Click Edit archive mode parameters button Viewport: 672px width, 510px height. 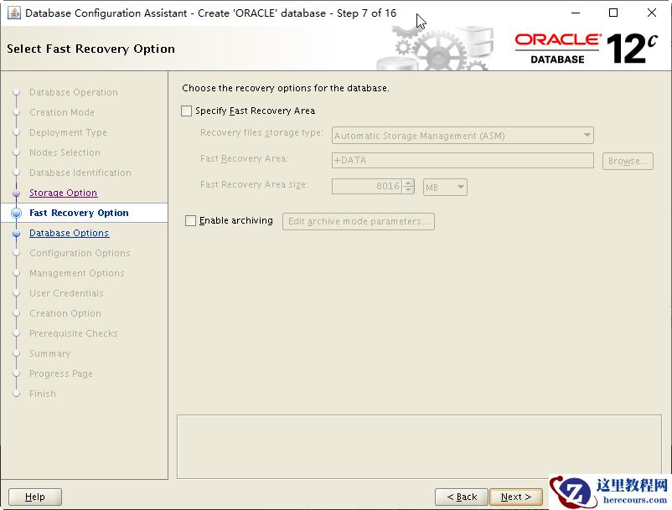click(359, 221)
